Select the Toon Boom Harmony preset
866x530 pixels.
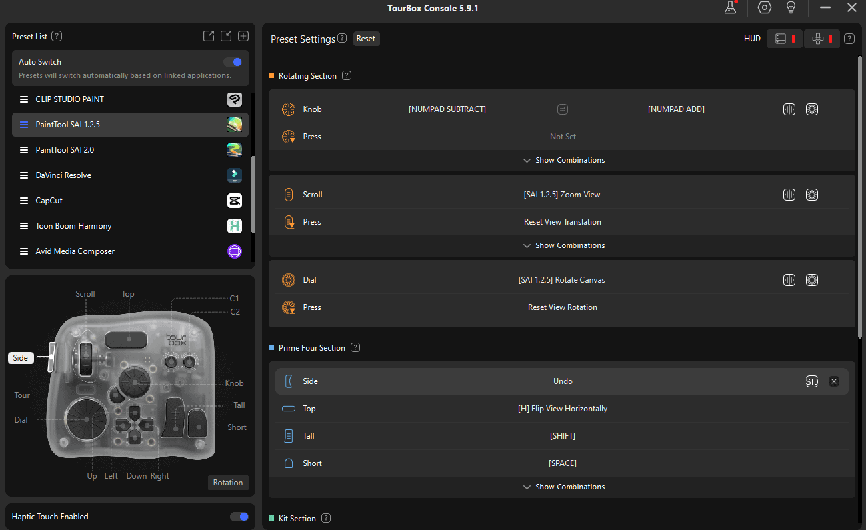tap(130, 226)
